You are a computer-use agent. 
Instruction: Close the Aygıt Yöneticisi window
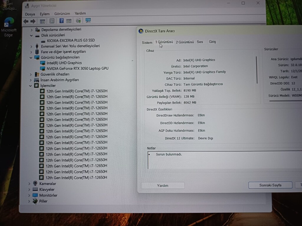[258, 3]
